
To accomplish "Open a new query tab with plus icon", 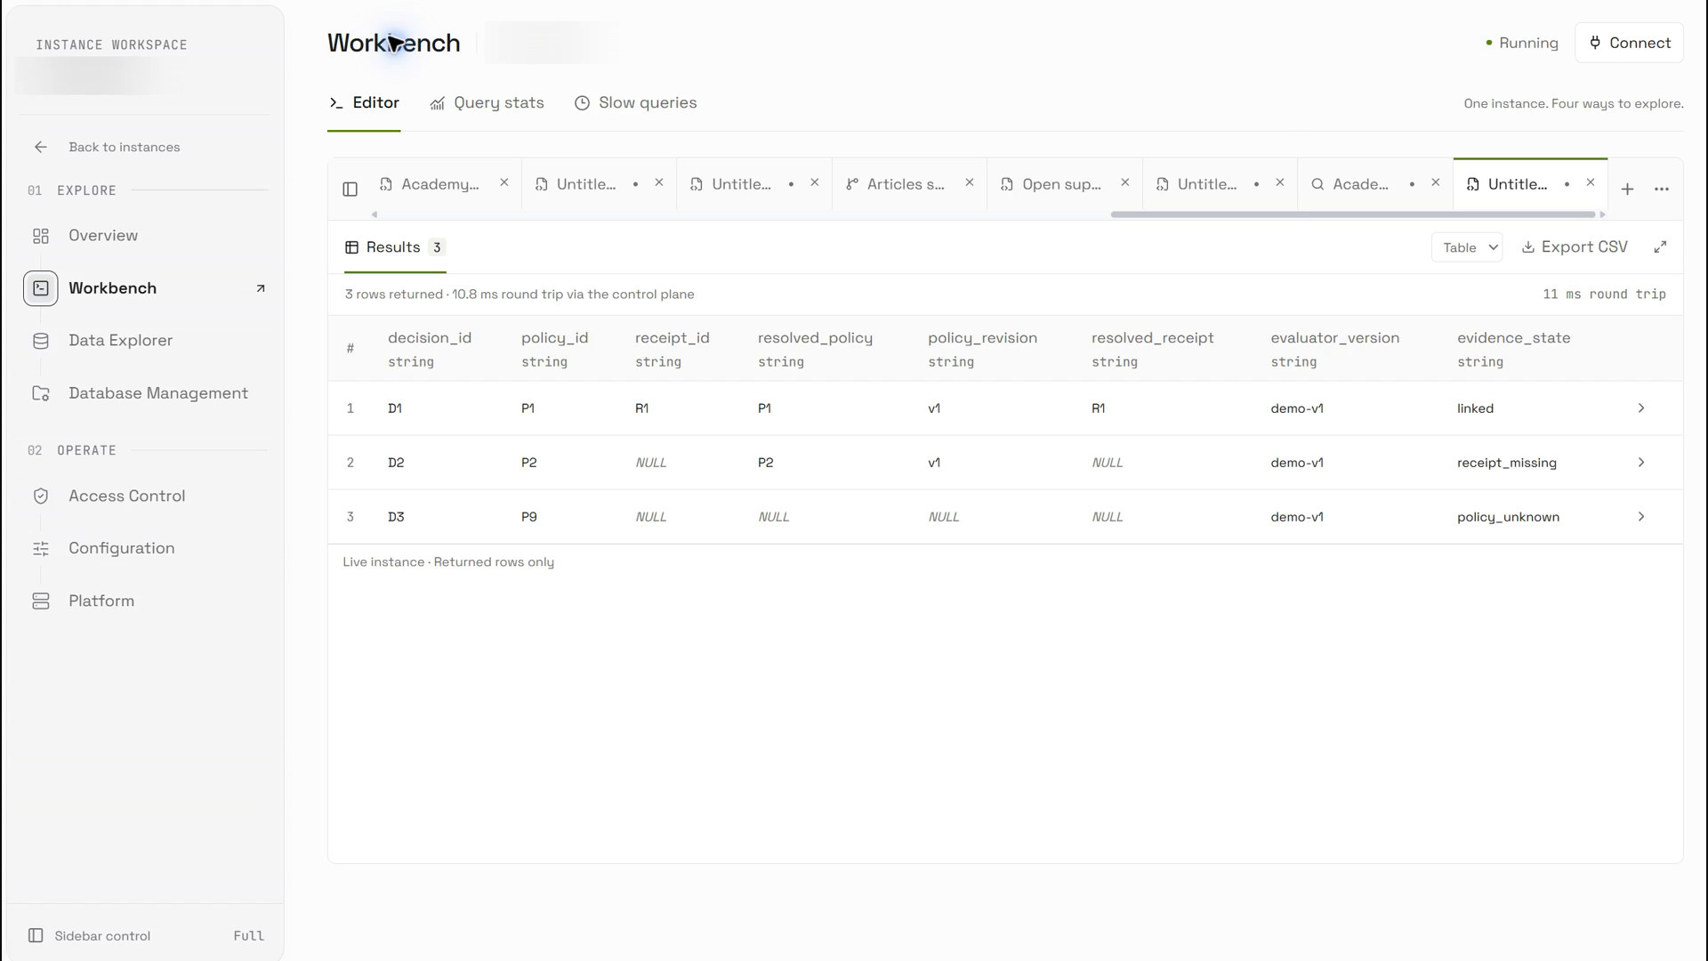I will 1627,189.
